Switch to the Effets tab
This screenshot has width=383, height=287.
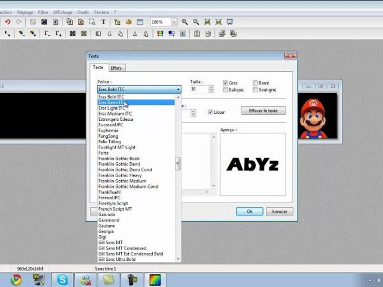click(116, 68)
